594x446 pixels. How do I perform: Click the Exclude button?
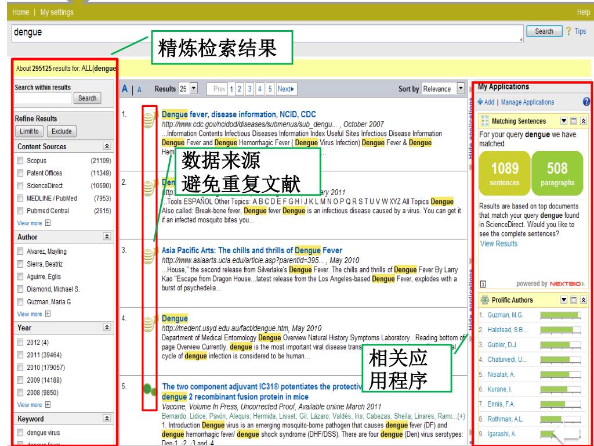(x=61, y=131)
